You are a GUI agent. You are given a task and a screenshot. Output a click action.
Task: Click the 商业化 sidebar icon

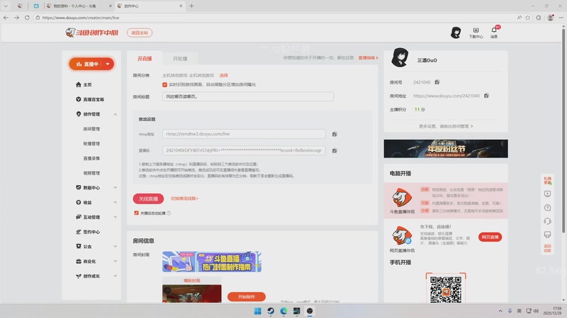pos(79,261)
